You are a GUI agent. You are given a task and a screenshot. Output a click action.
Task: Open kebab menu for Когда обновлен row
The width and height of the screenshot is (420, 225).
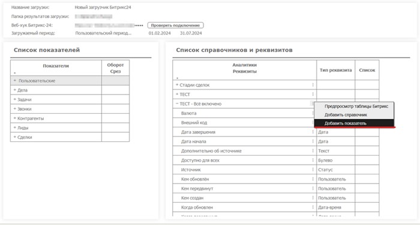click(x=313, y=207)
